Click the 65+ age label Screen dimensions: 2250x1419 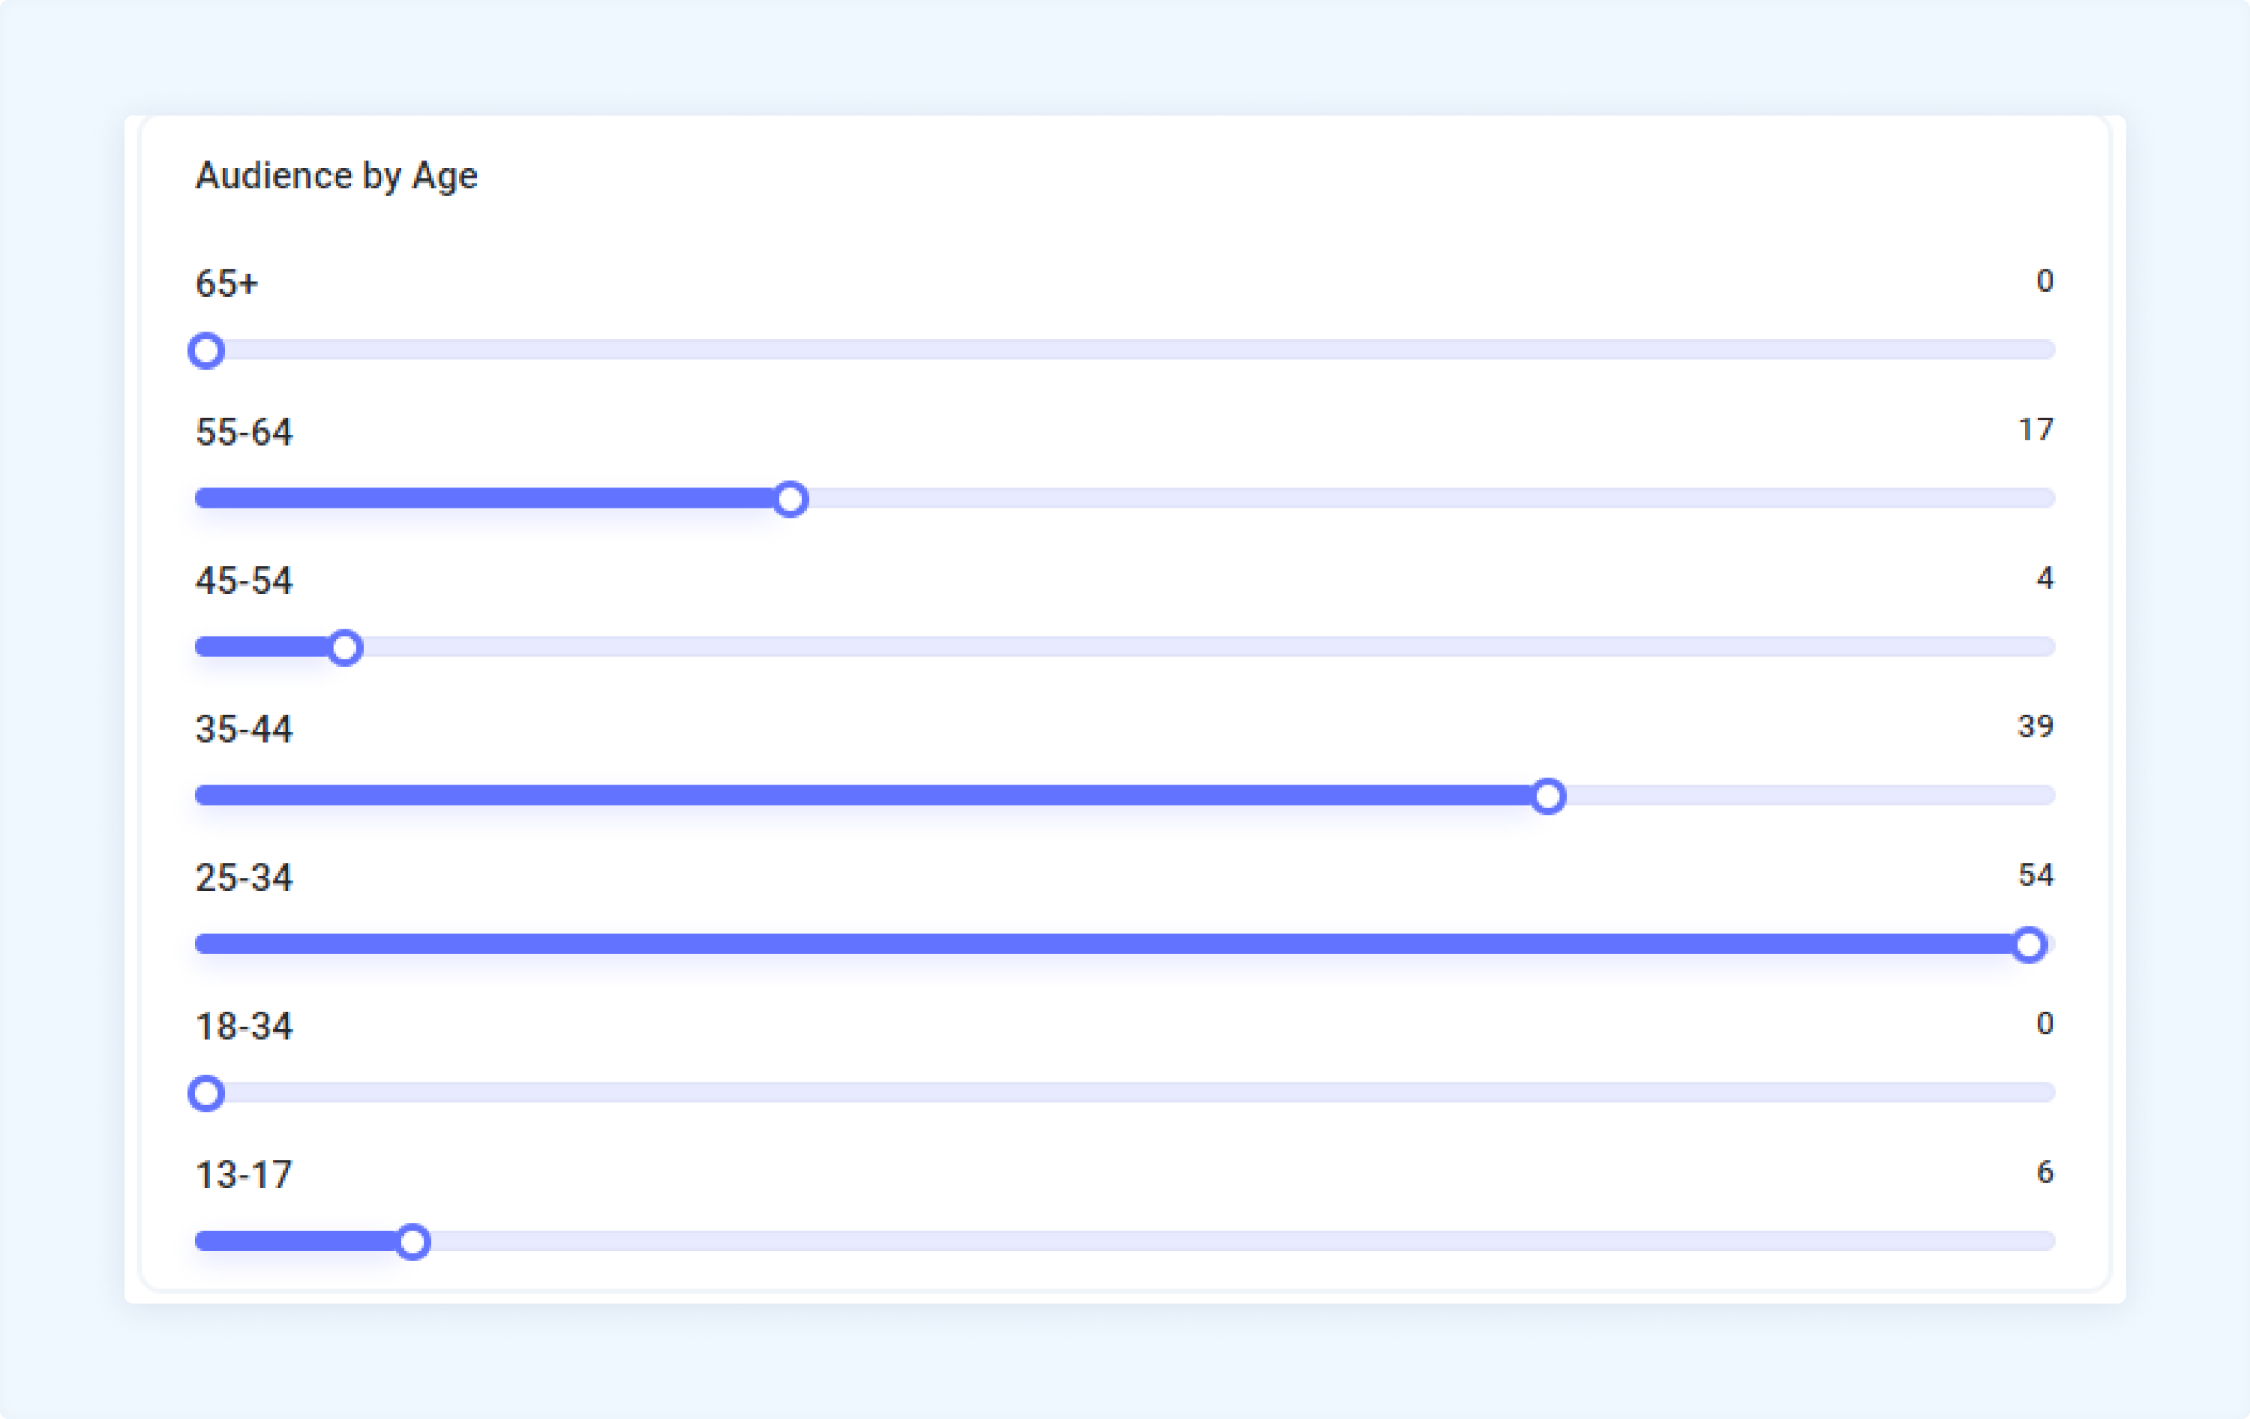tap(226, 283)
